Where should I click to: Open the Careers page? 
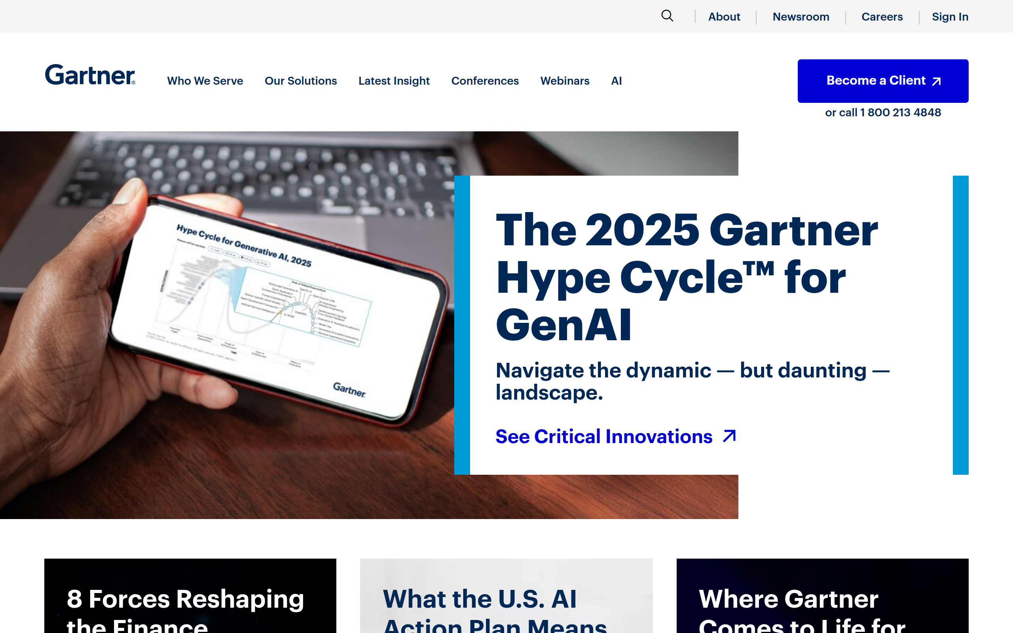[882, 17]
